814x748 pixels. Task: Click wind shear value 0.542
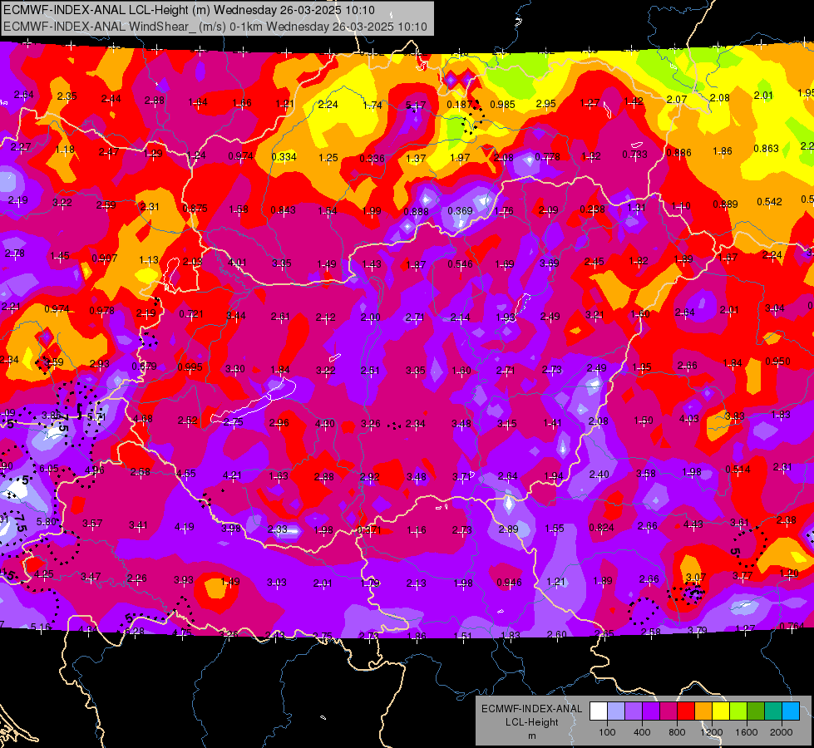click(769, 201)
